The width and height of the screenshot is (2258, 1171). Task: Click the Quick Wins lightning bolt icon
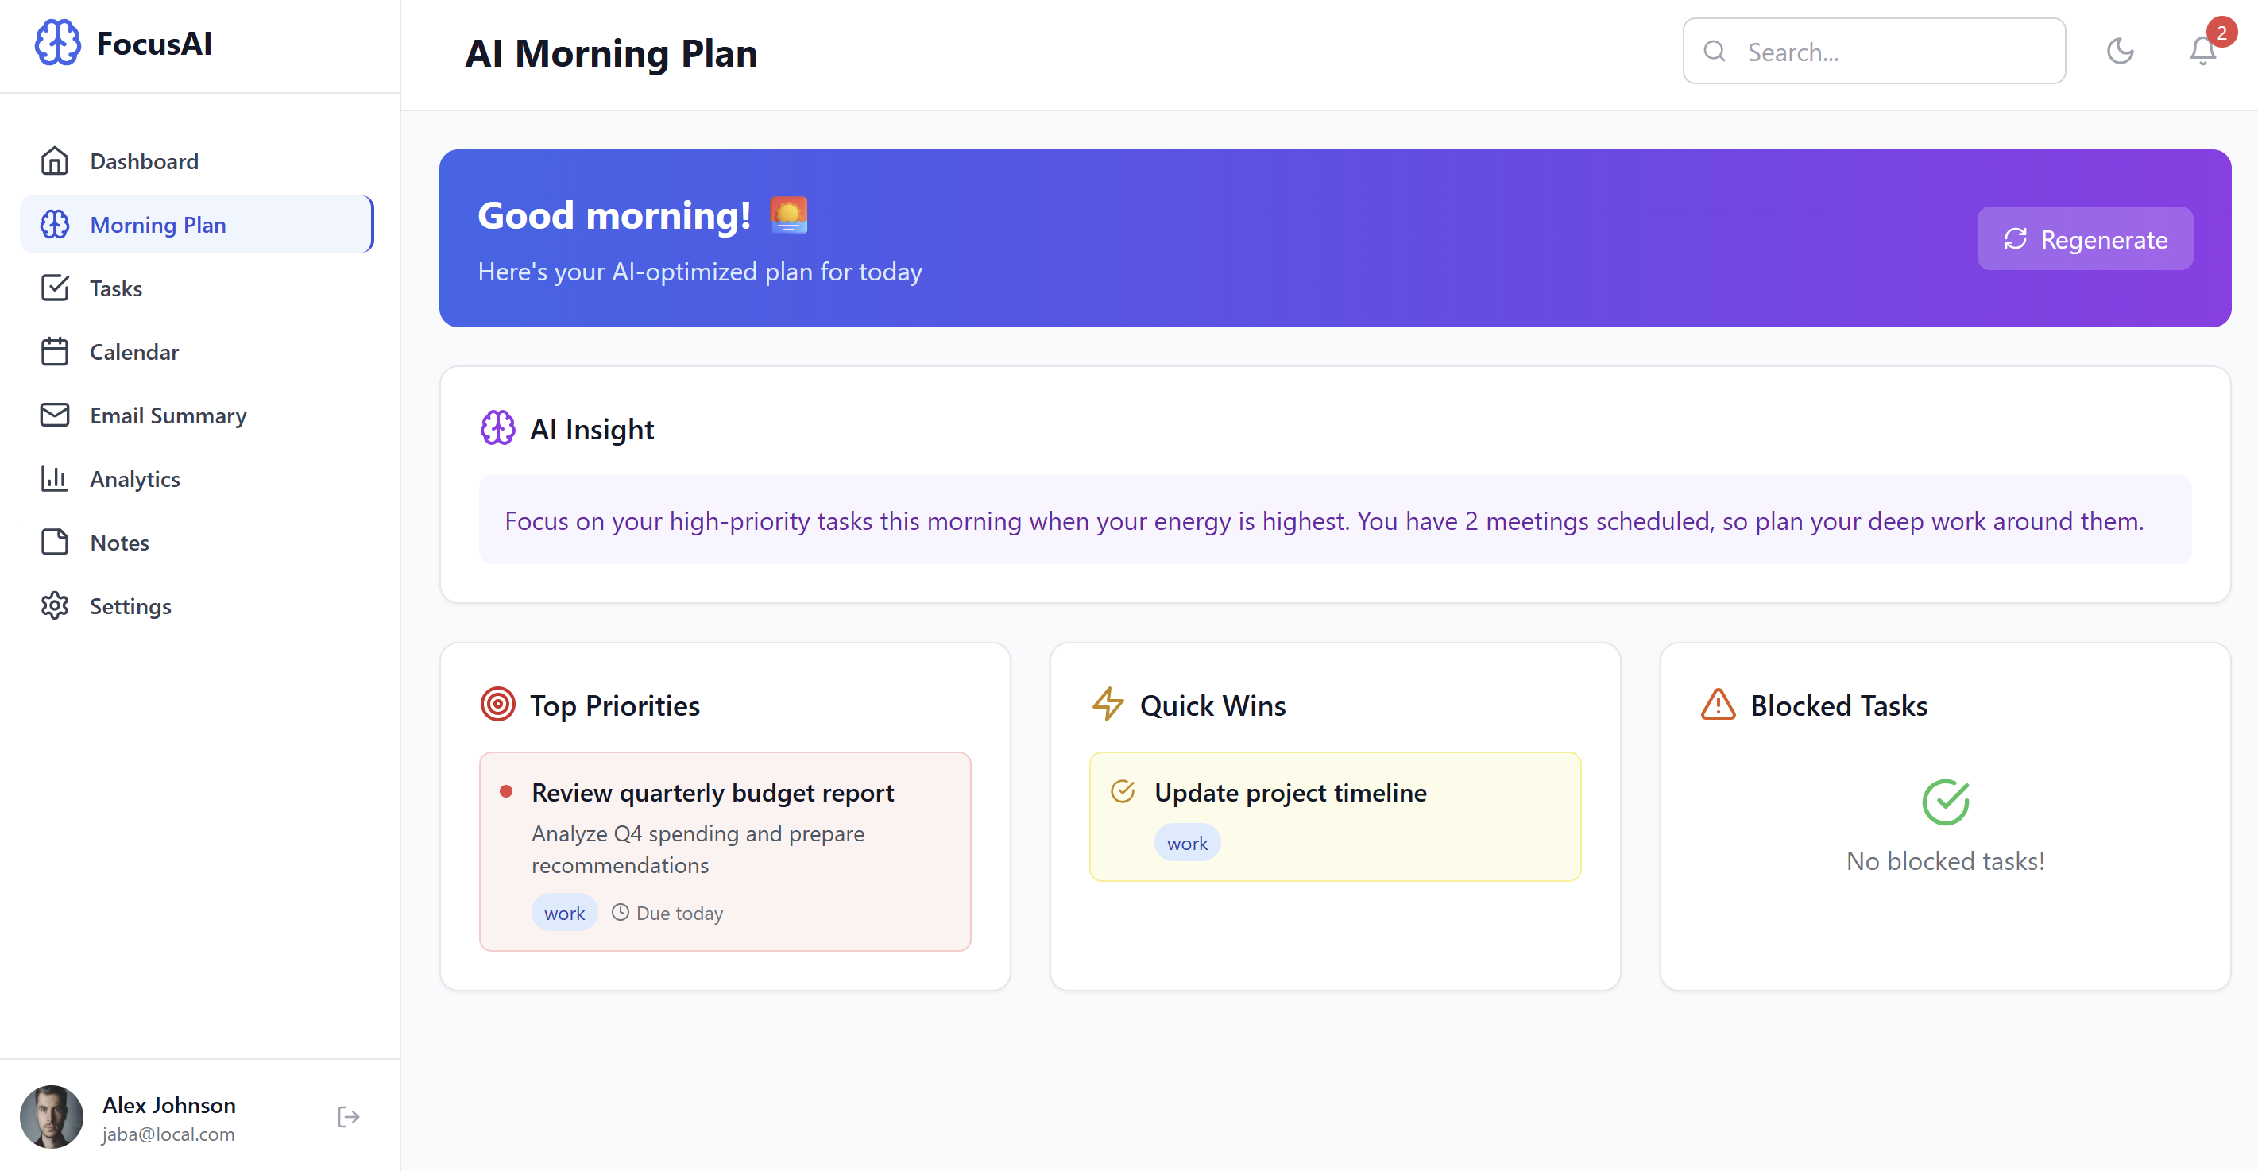tap(1108, 704)
